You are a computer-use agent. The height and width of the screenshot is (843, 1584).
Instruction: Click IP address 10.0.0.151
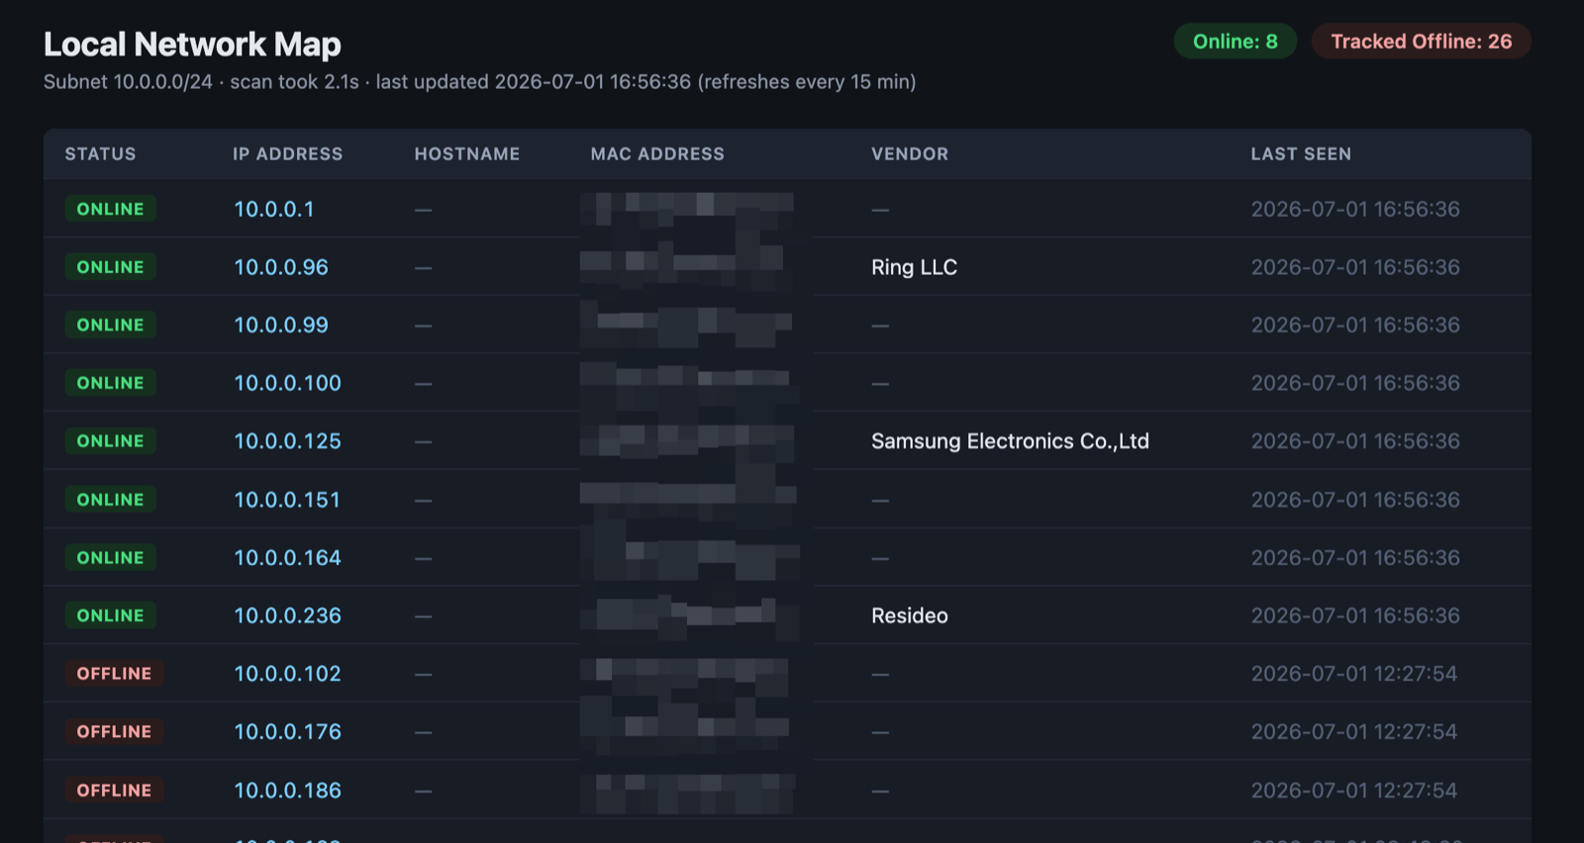click(287, 500)
